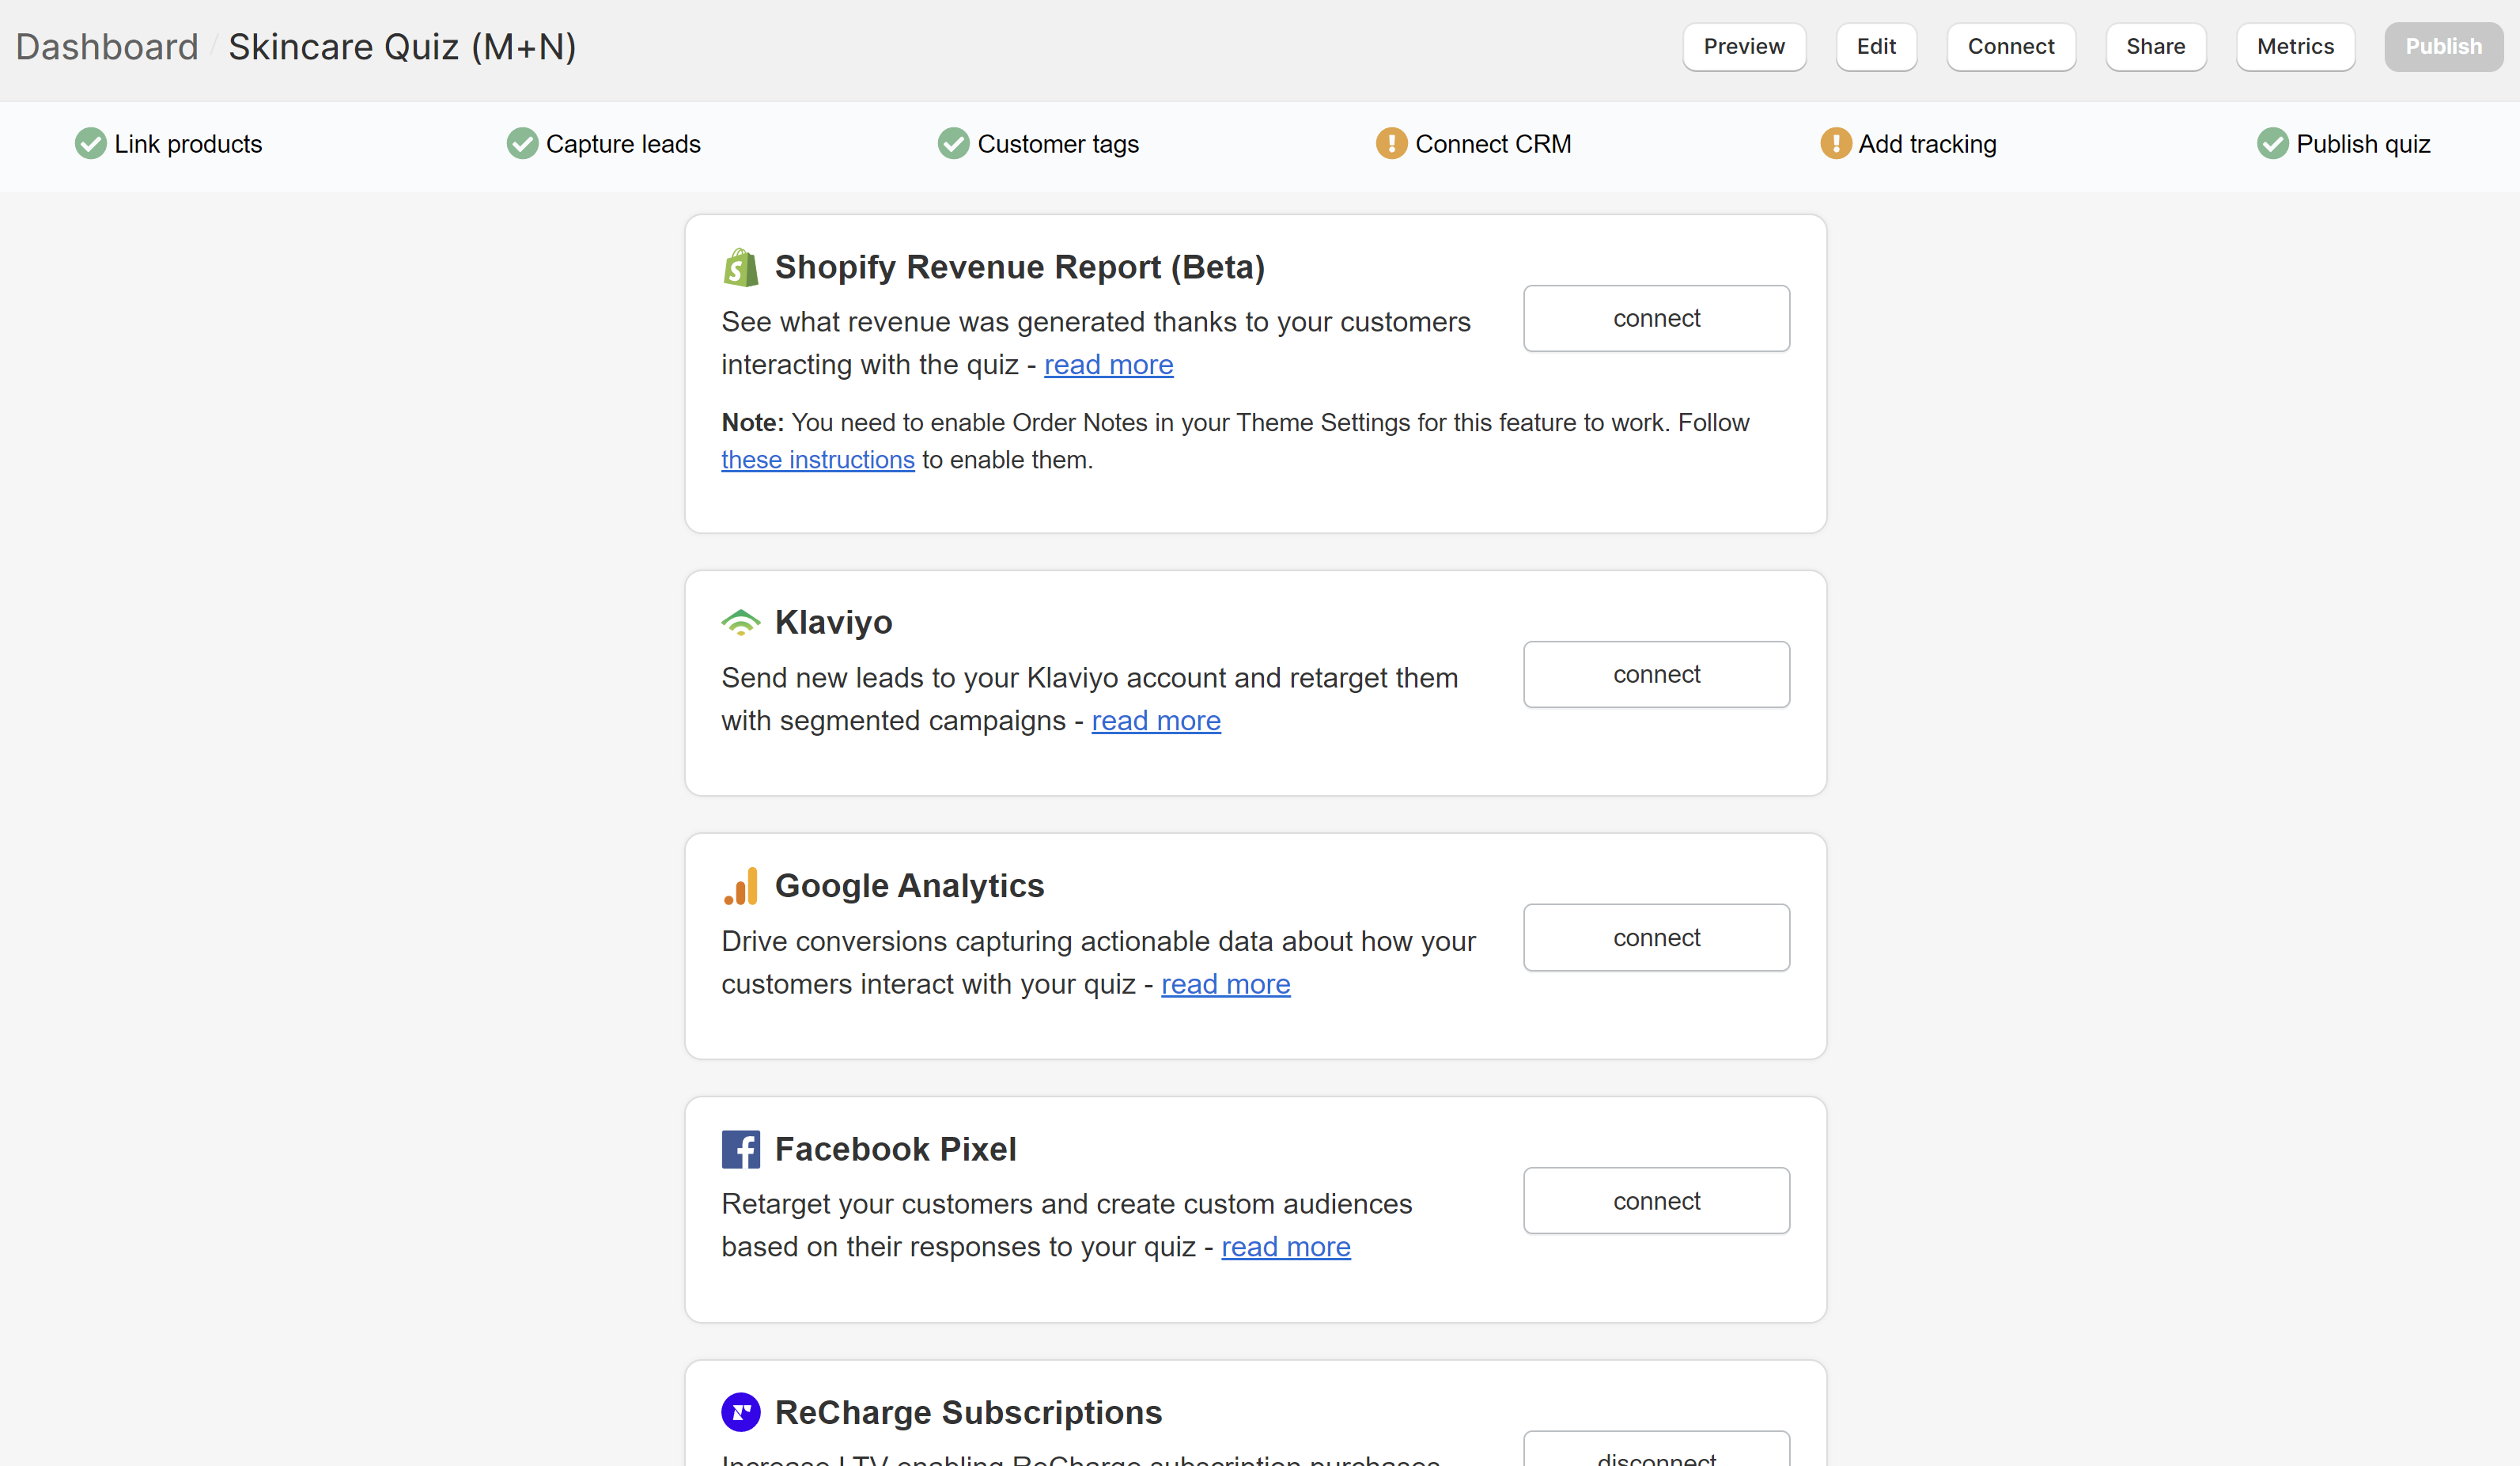
Task: Connect Shopify Revenue Report
Action: (x=1656, y=318)
